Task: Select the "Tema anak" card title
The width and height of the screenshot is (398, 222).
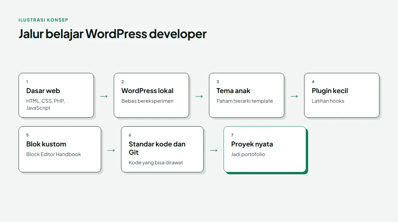Action: point(233,91)
